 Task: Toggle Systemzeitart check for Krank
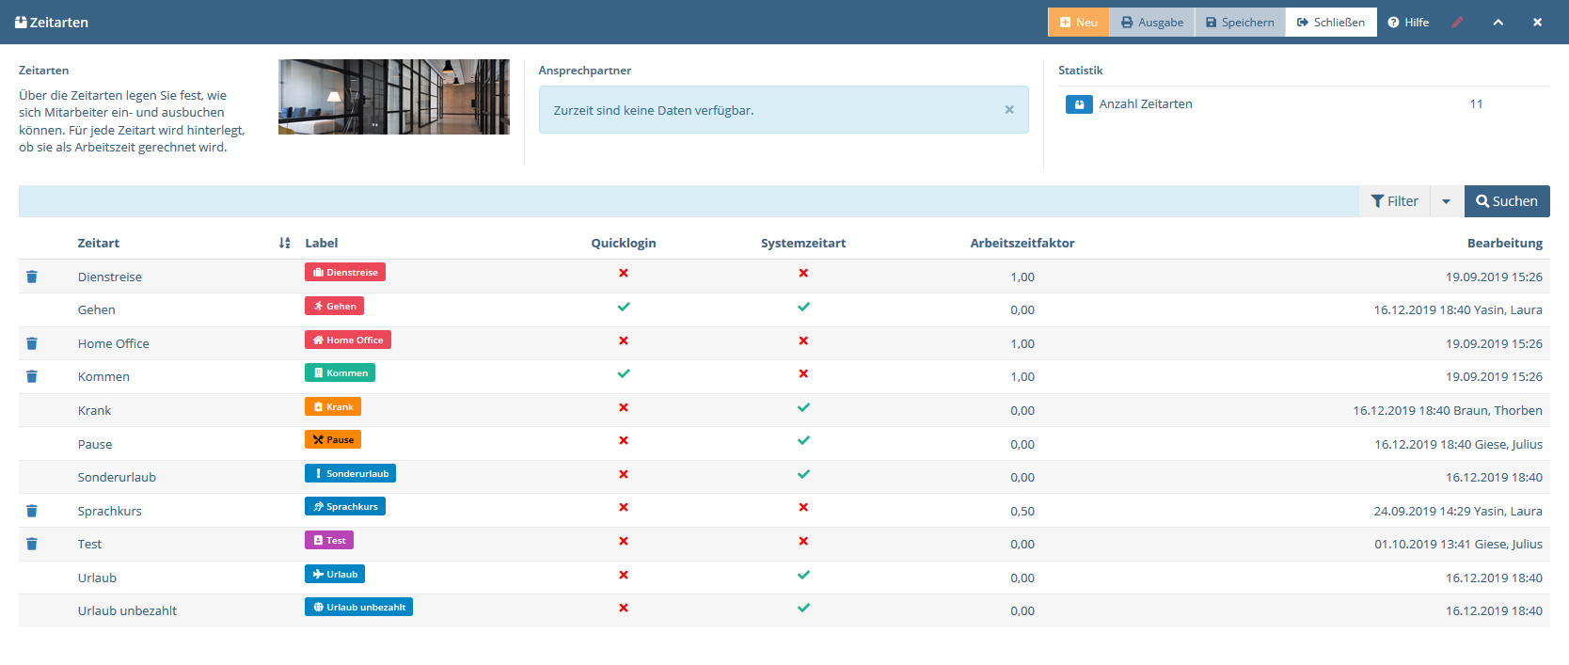(x=803, y=407)
